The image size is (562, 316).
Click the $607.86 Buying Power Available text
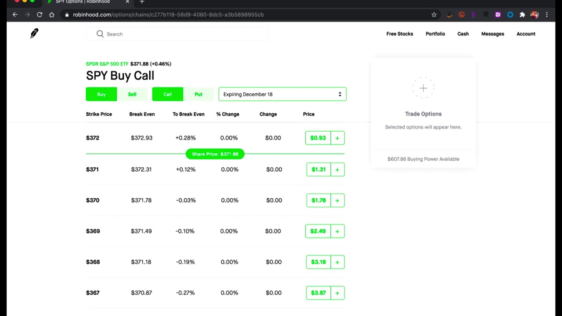[423, 159]
